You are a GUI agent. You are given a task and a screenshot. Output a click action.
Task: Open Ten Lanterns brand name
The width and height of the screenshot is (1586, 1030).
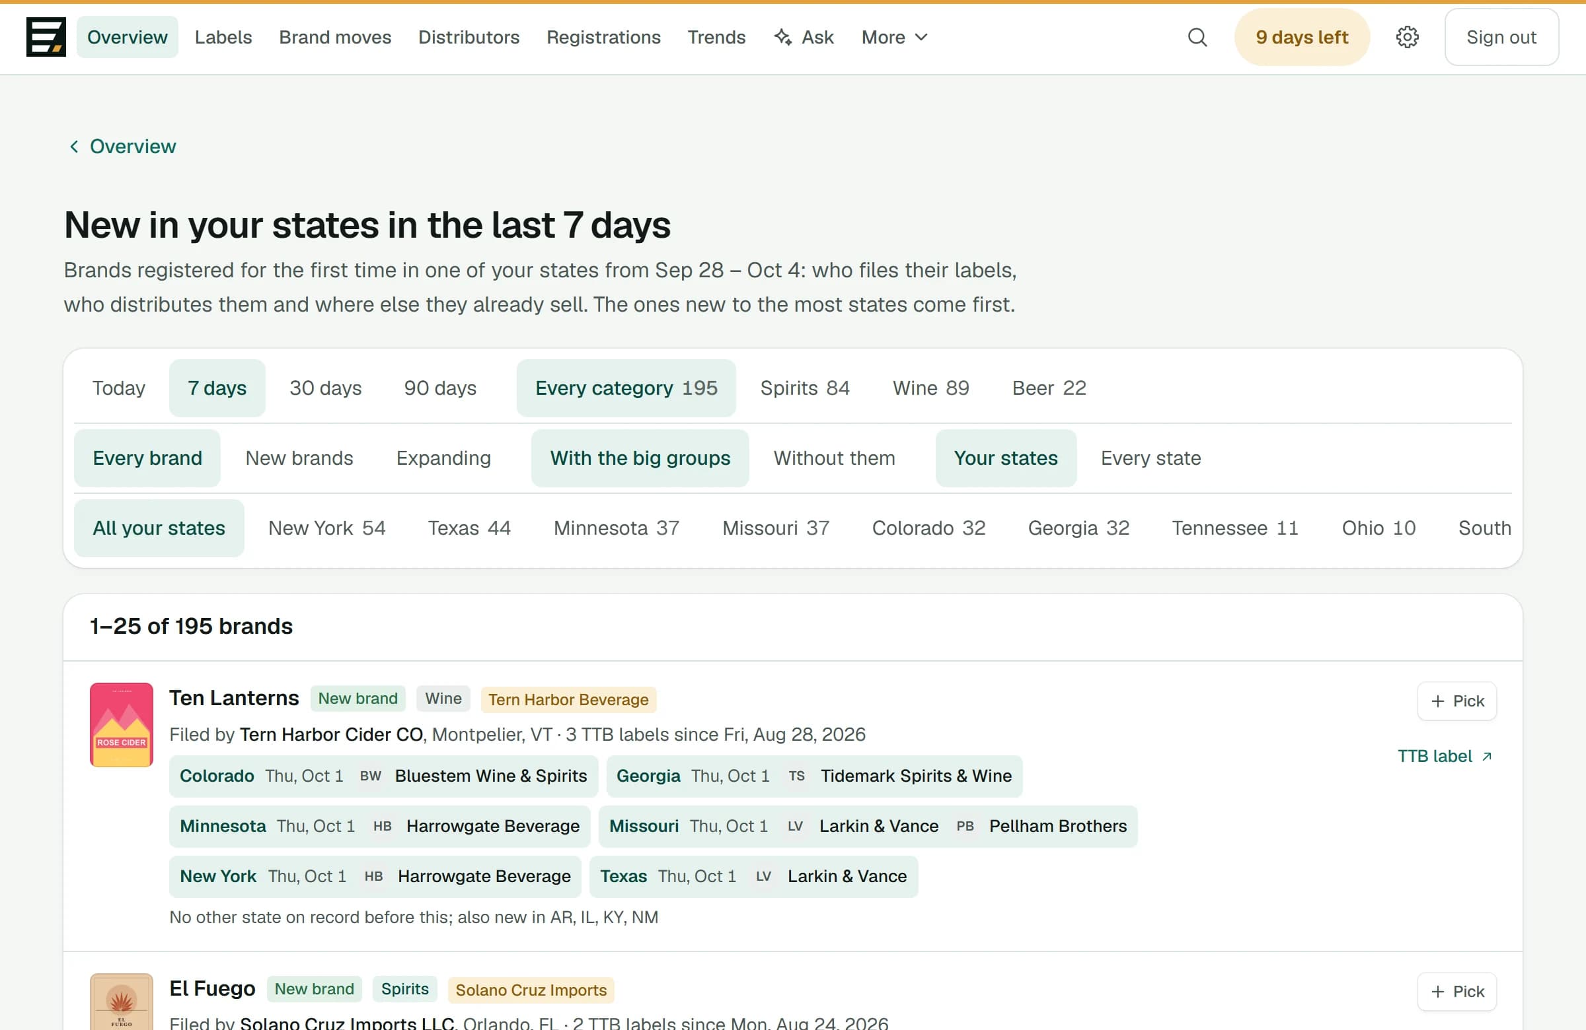(234, 698)
